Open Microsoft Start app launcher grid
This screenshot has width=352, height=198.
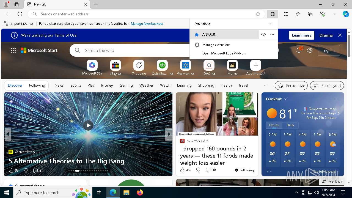click(13, 50)
